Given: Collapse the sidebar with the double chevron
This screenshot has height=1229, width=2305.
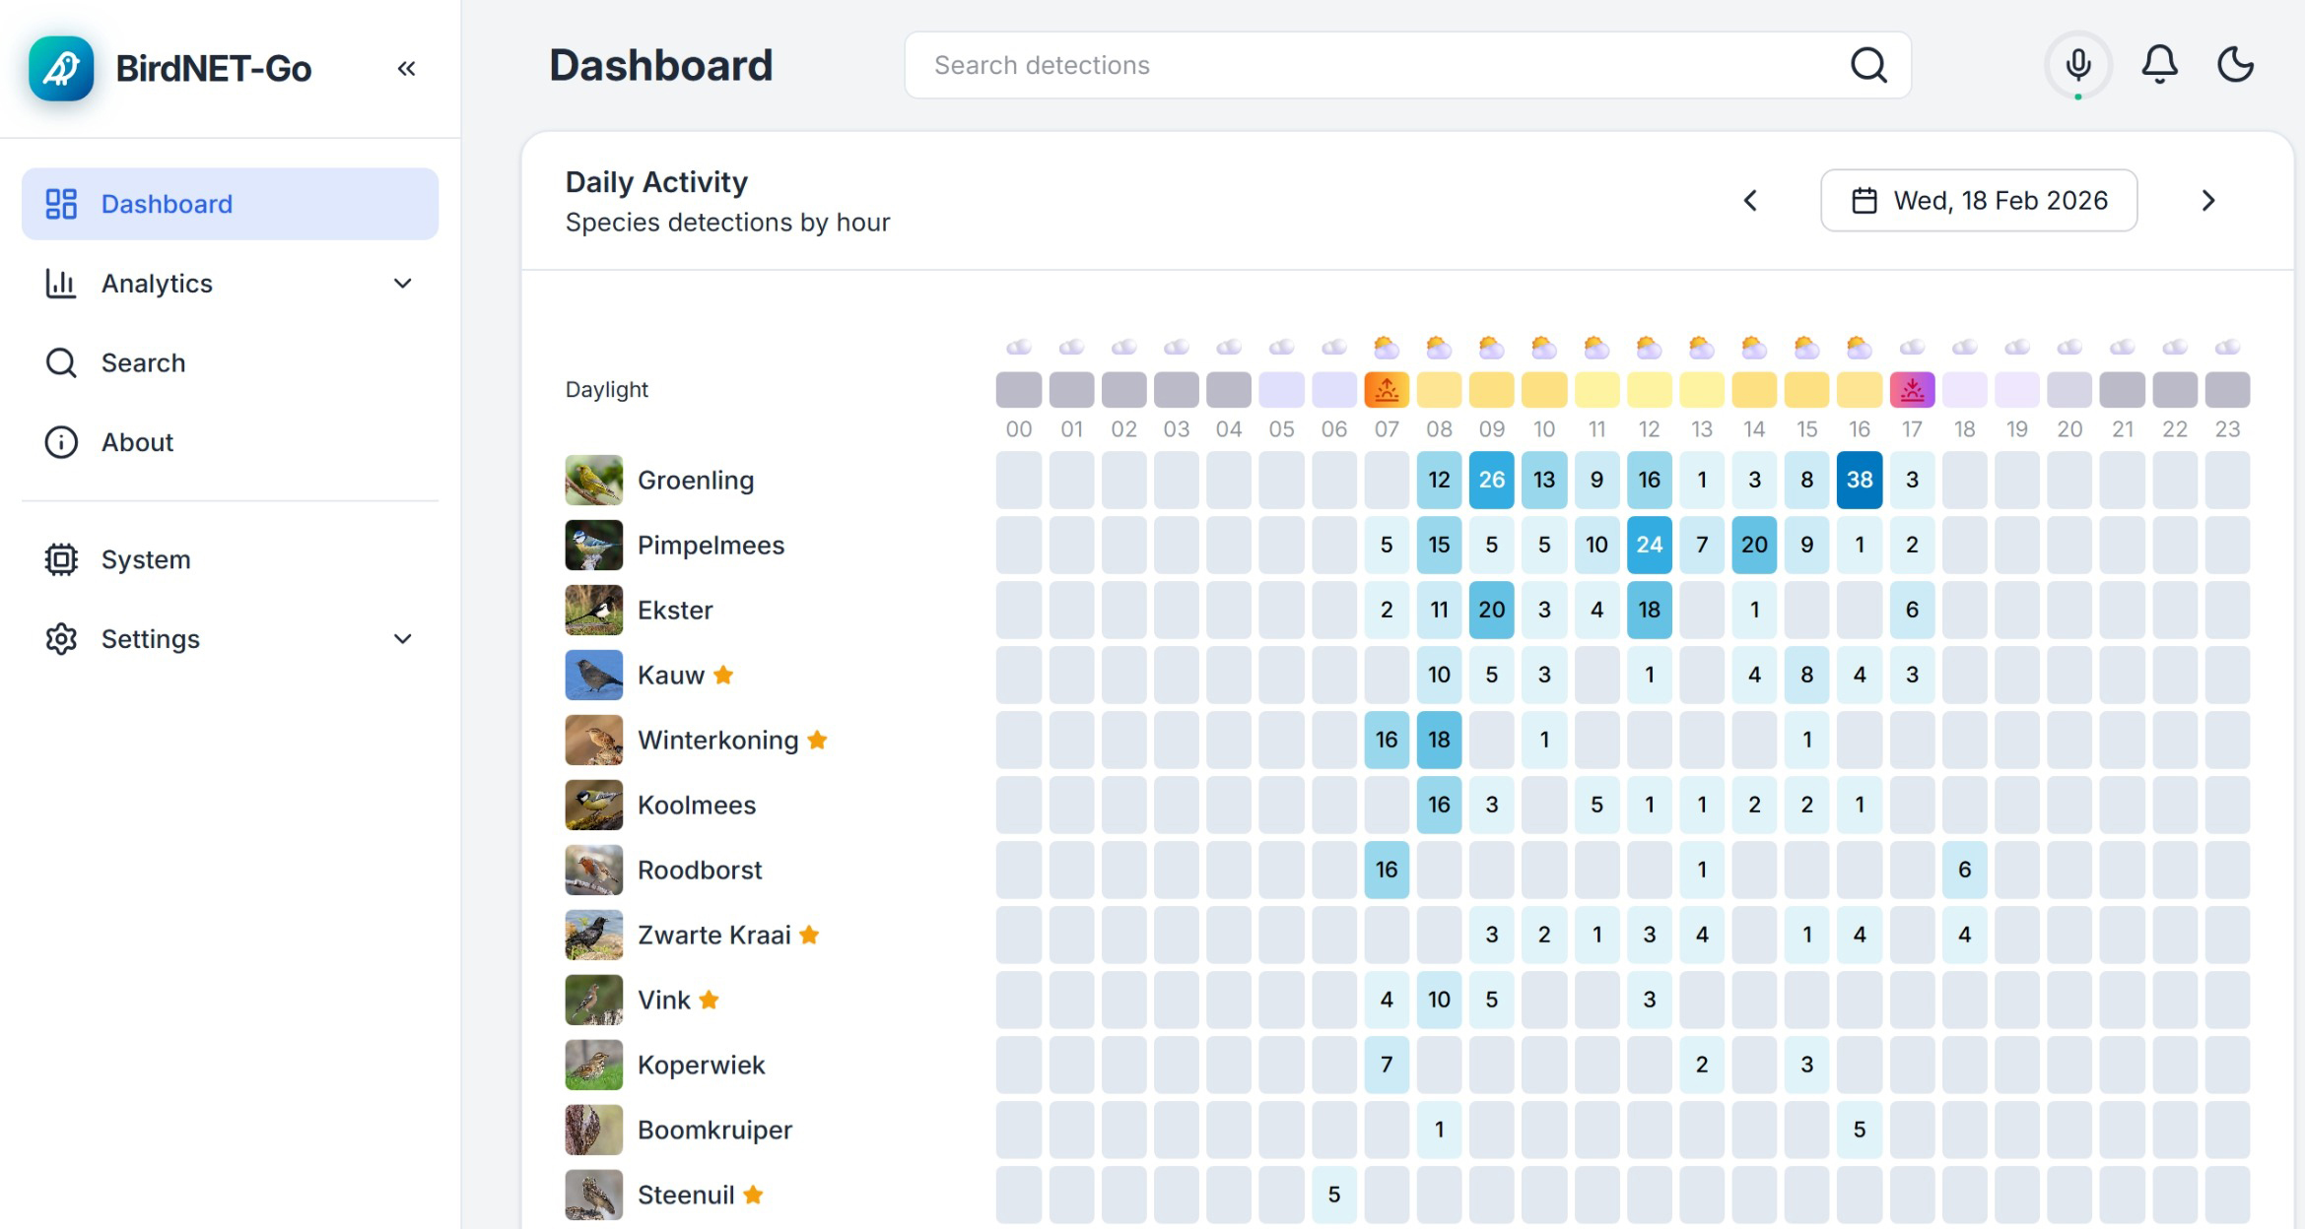Looking at the screenshot, I should (407, 67).
